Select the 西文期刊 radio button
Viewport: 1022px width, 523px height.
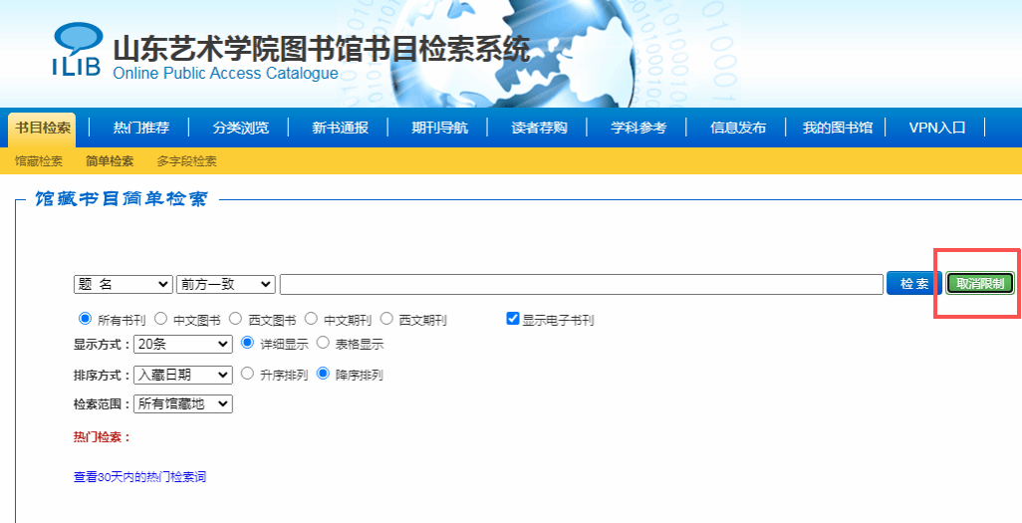click(x=386, y=320)
